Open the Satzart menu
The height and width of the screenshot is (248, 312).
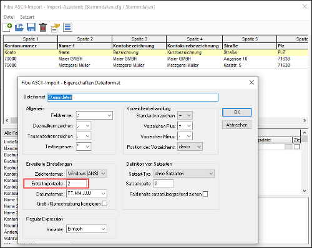(x=27, y=17)
